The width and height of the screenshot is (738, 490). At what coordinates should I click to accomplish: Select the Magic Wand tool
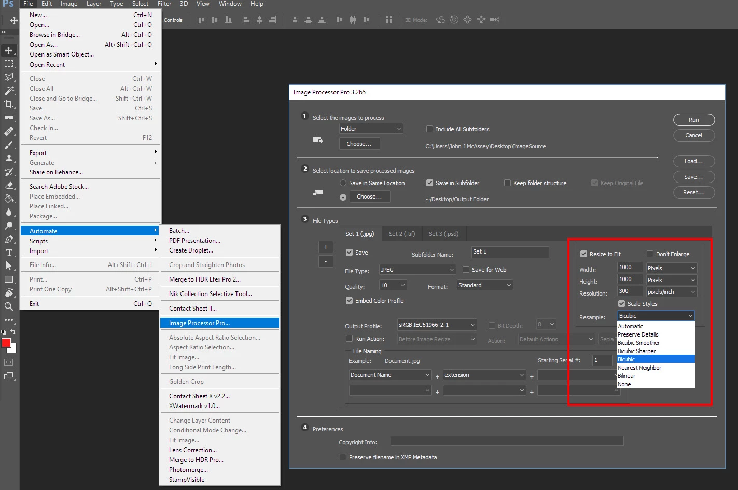[x=9, y=91]
